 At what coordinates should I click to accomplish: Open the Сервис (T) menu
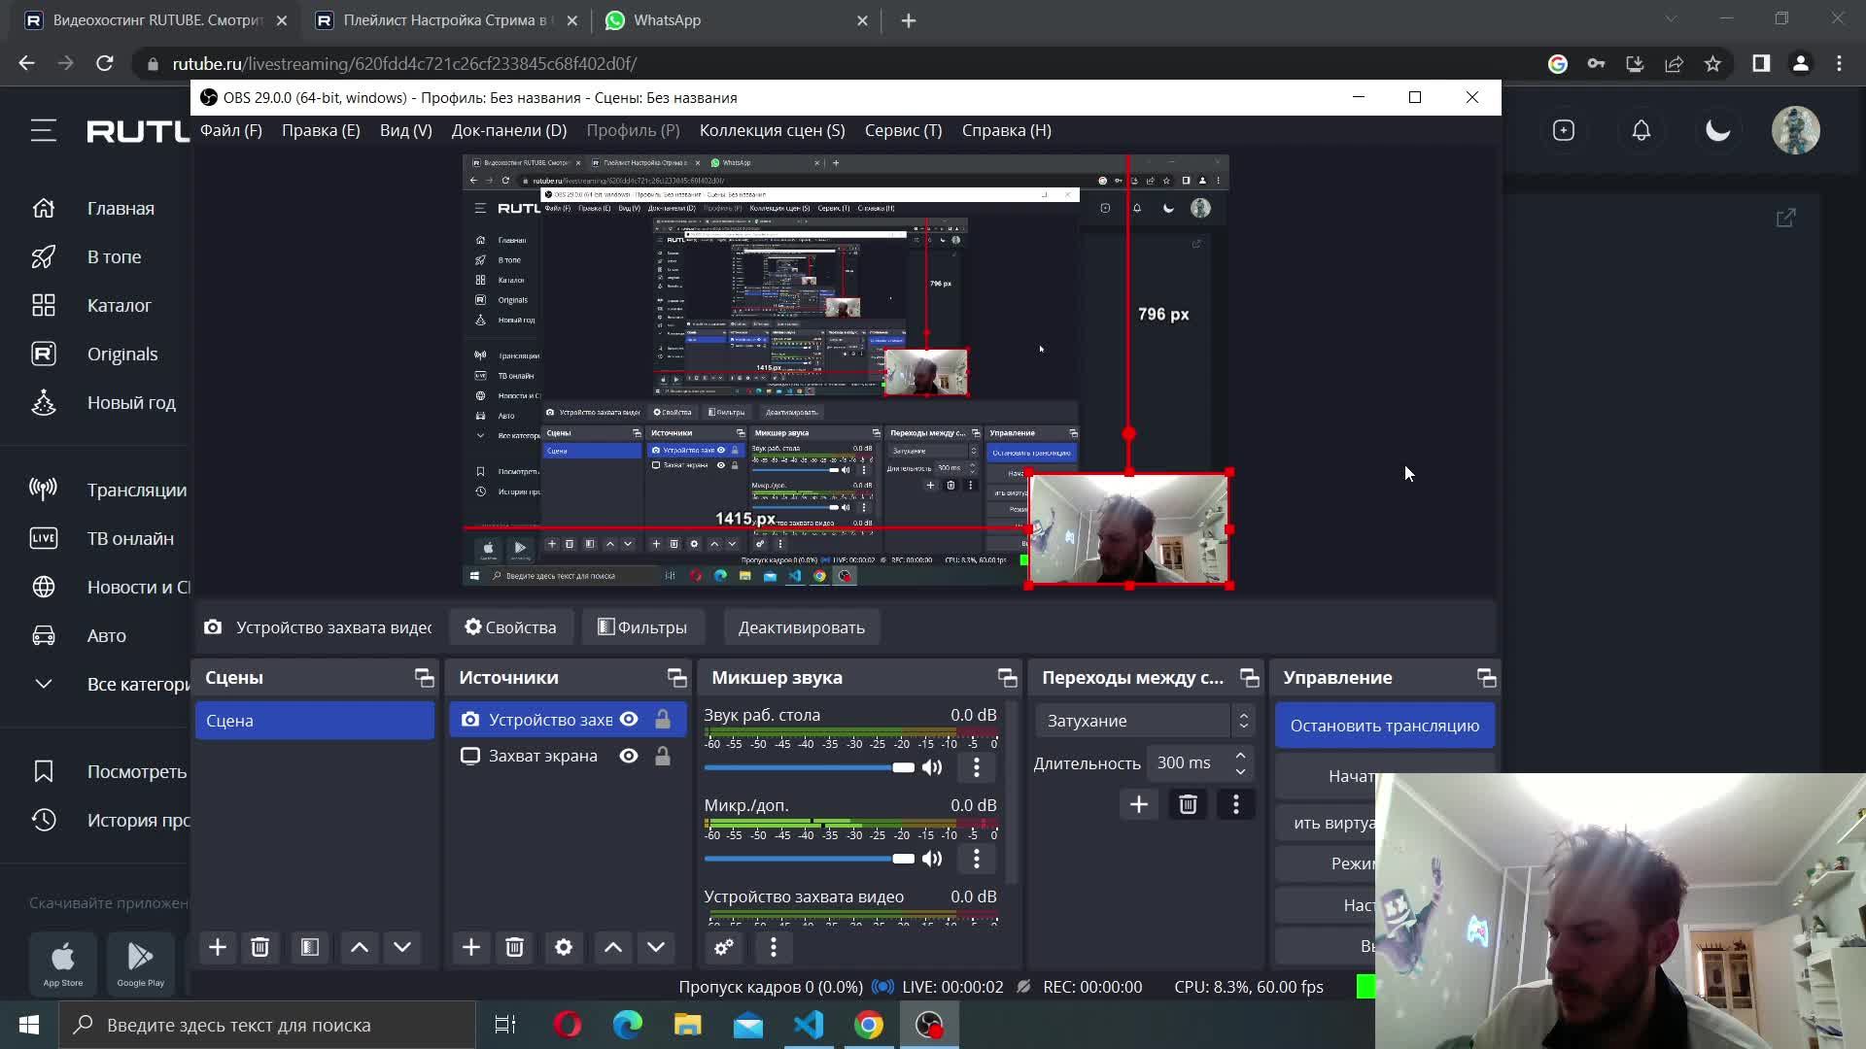point(903,130)
